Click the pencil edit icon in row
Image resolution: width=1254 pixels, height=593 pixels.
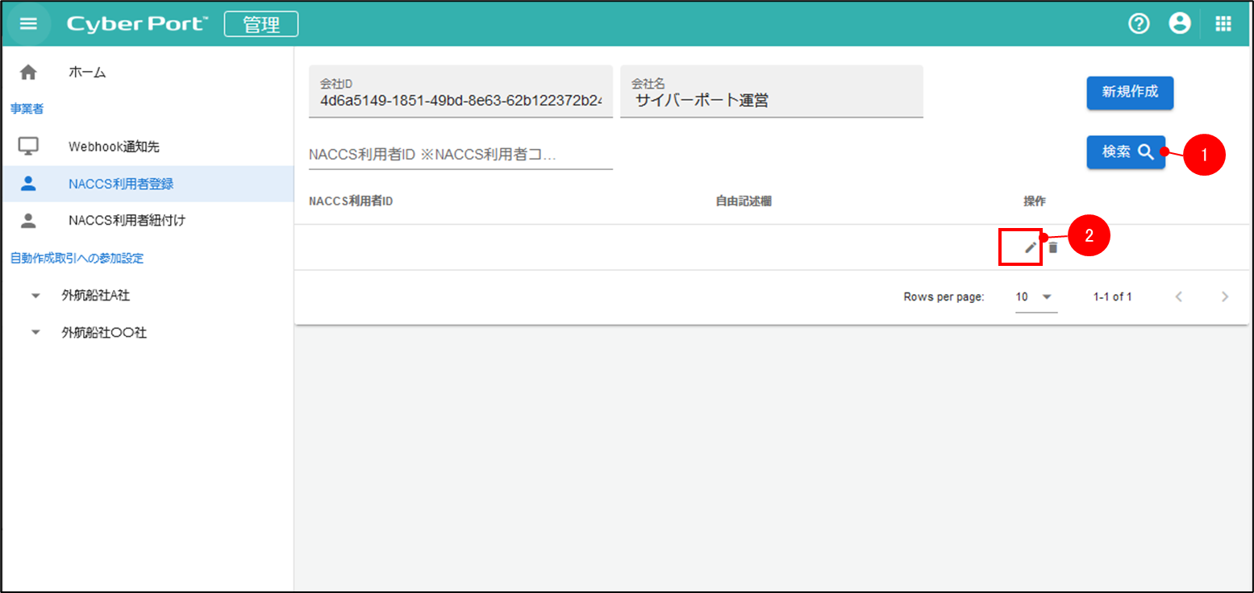pyautogui.click(x=1030, y=248)
